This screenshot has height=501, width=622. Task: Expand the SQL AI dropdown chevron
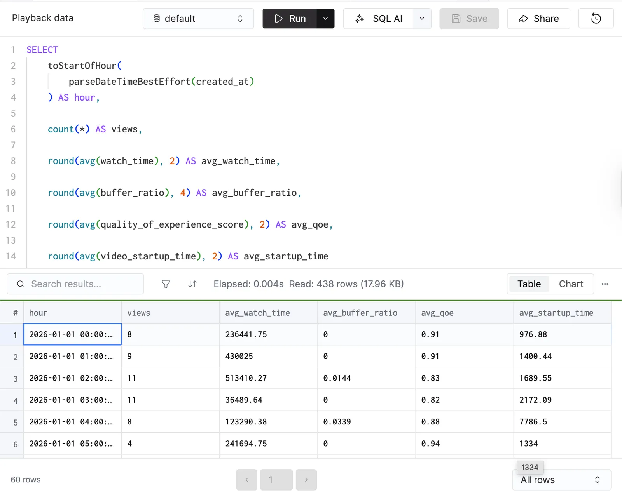422,18
